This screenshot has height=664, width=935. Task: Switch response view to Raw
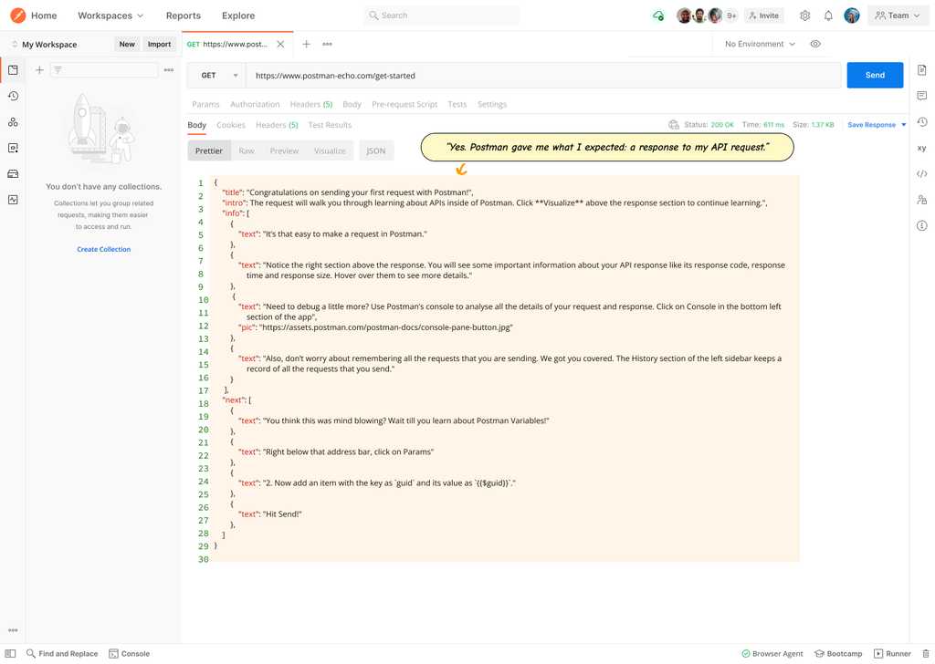(247, 151)
